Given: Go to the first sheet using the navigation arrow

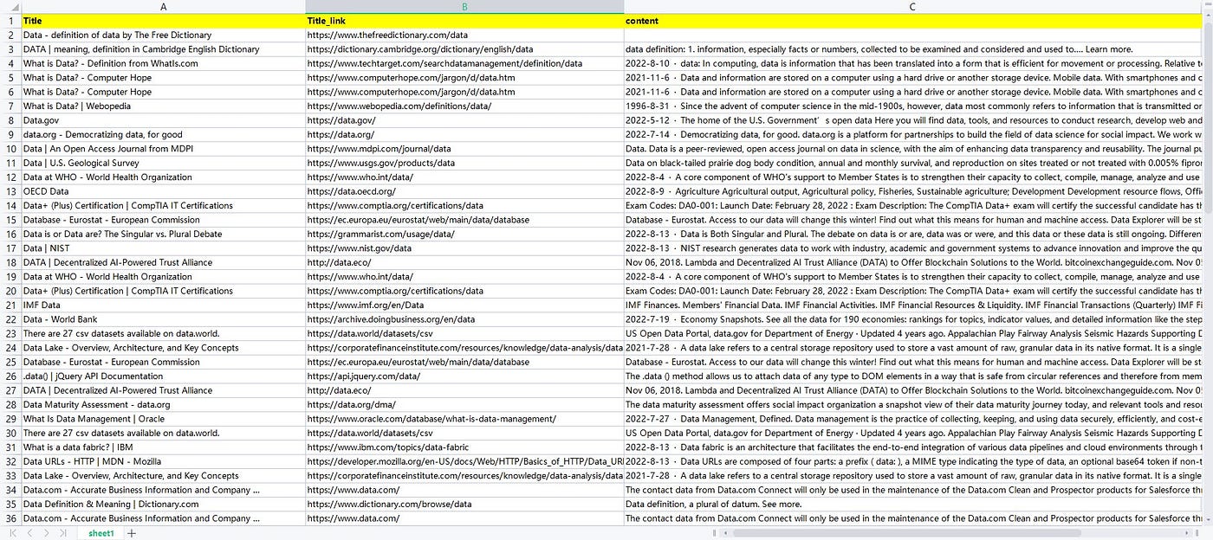Looking at the screenshot, I should (12, 533).
